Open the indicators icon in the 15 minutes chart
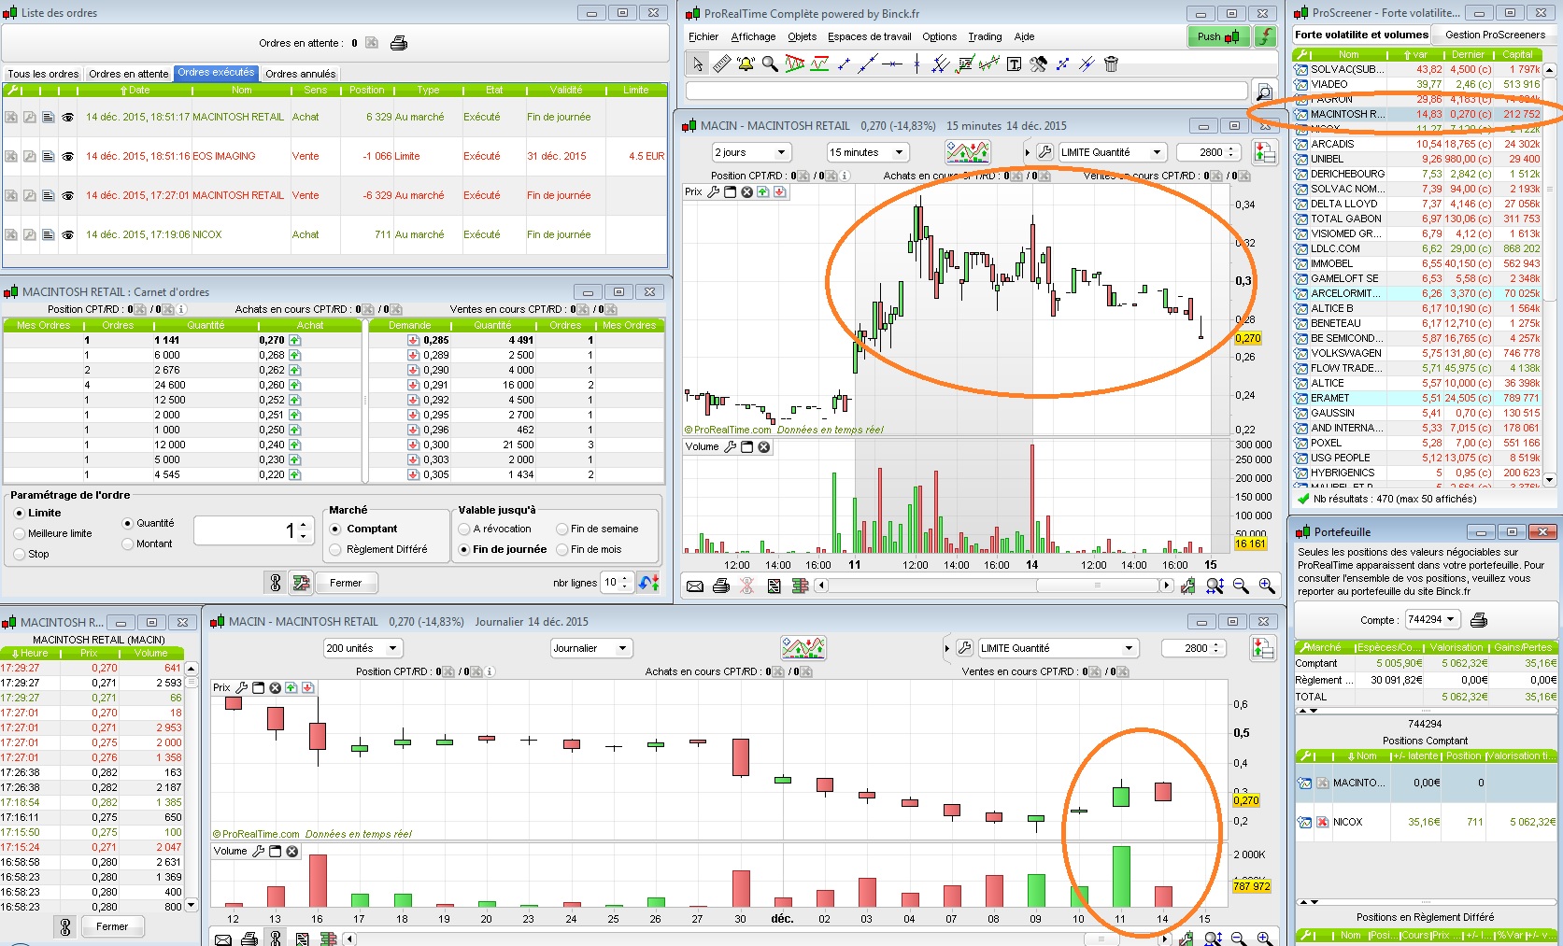Image resolution: width=1563 pixels, height=946 pixels. [x=967, y=151]
